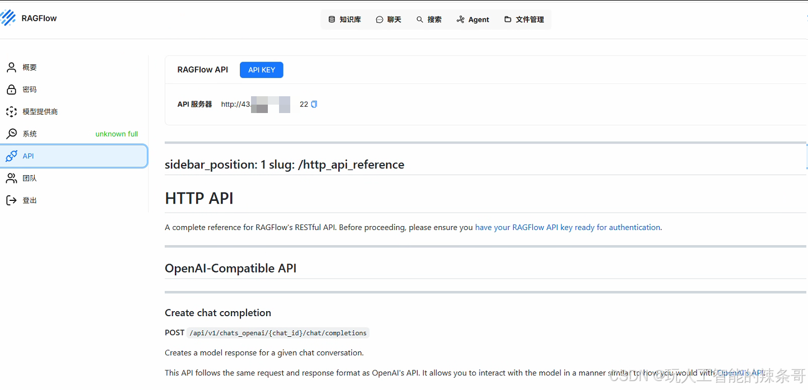
Task: Open 密码 password settings
Action: (x=74, y=90)
